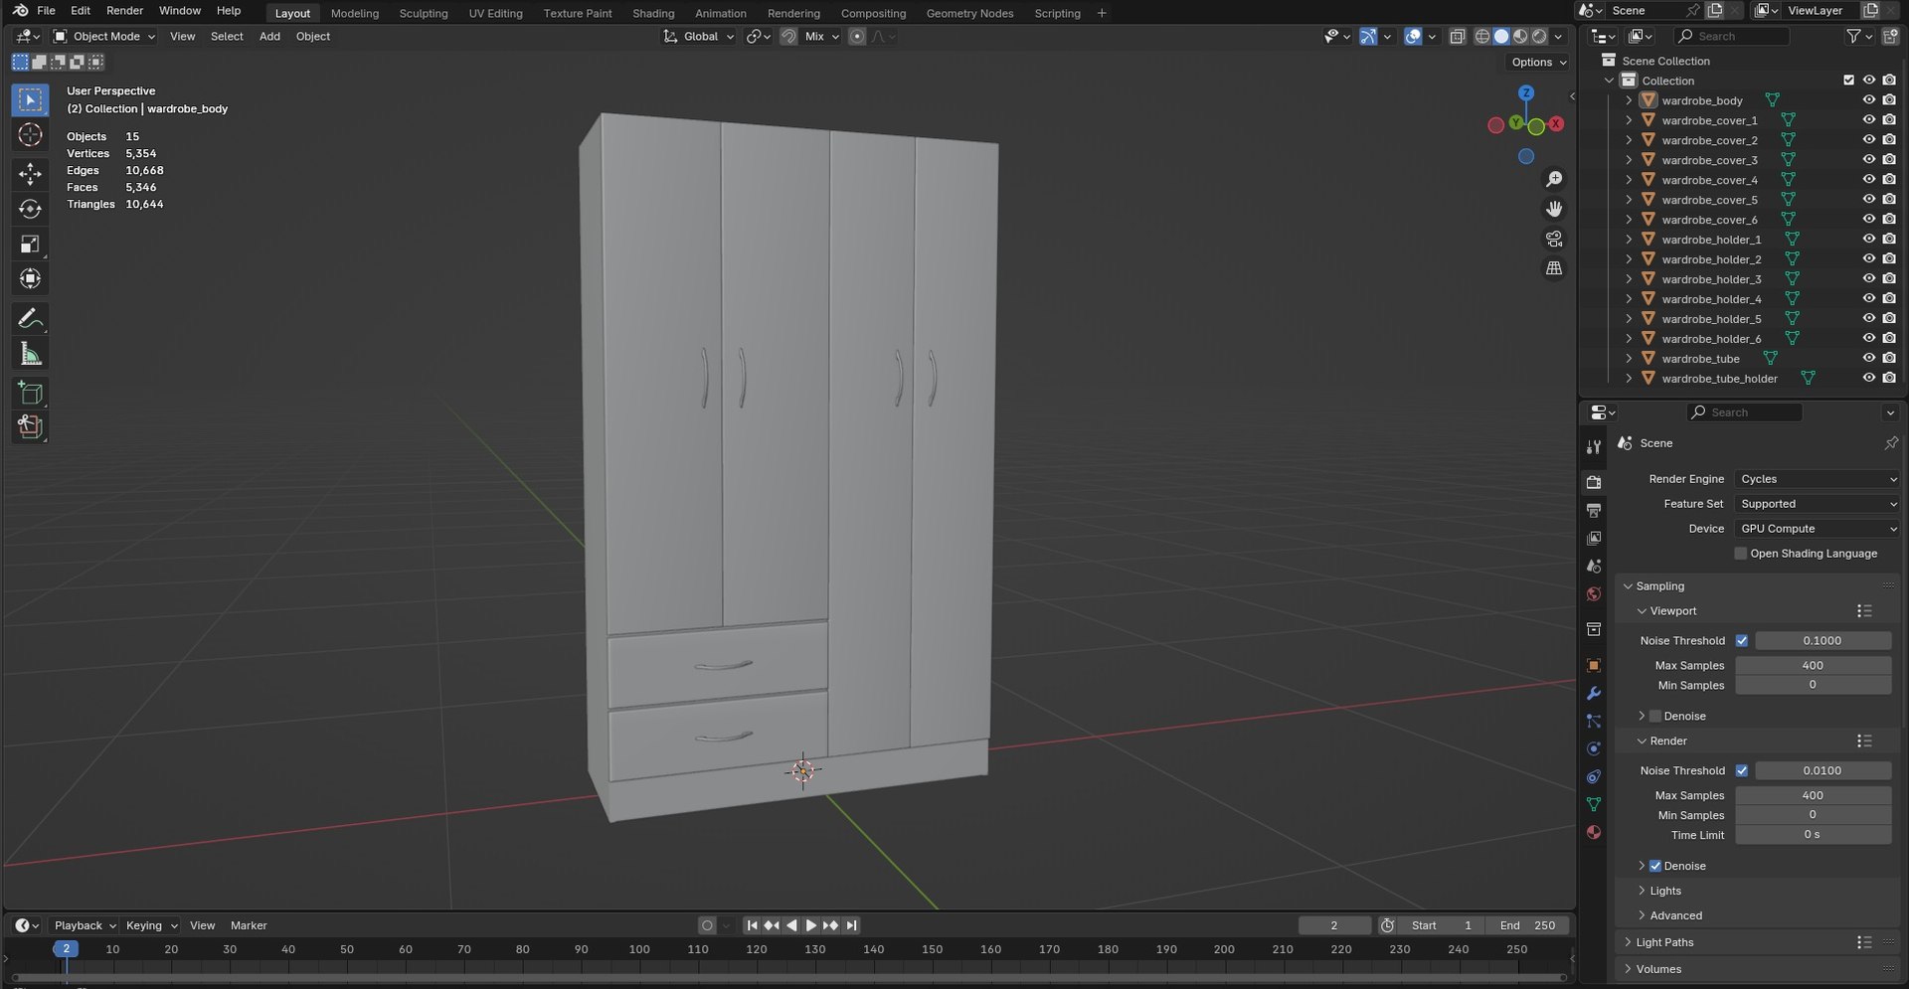
Task: Switch to the Shading workspace tab
Action: click(653, 13)
